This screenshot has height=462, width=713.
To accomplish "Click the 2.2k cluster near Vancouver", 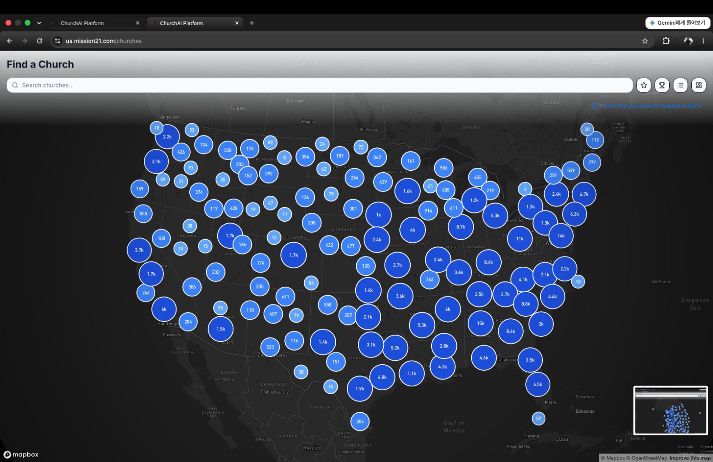I will click(168, 137).
